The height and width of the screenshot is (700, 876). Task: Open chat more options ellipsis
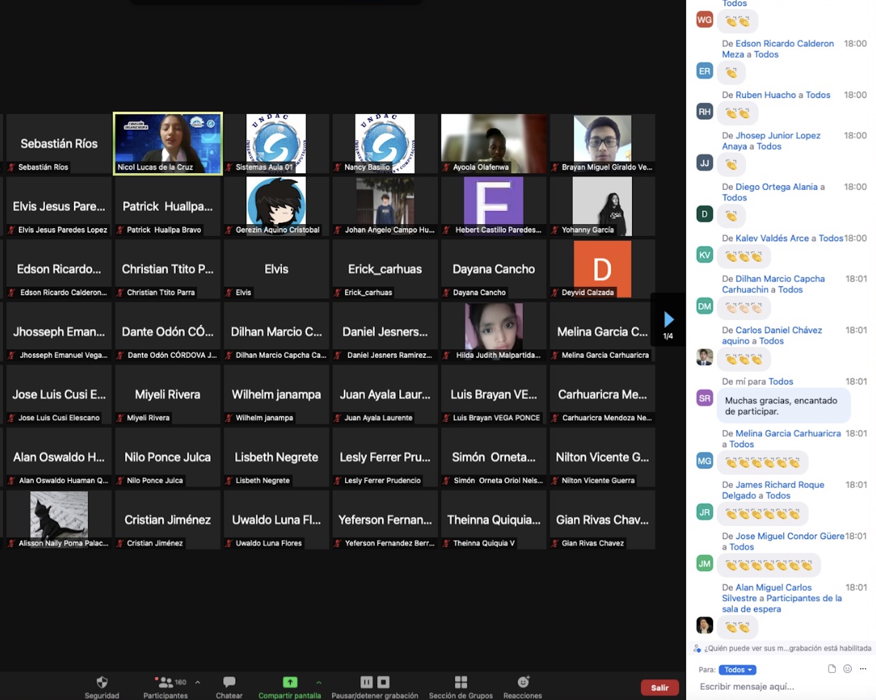pyautogui.click(x=863, y=669)
